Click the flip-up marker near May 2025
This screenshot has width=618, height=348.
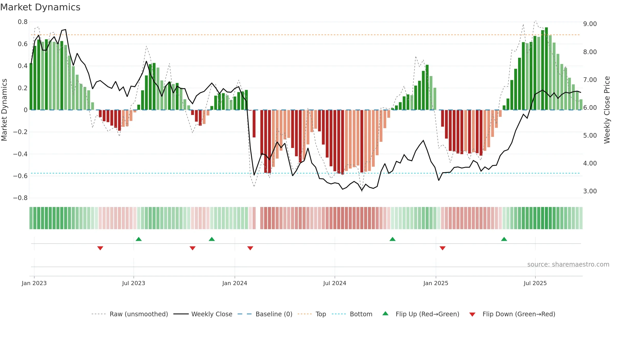pyautogui.click(x=504, y=239)
